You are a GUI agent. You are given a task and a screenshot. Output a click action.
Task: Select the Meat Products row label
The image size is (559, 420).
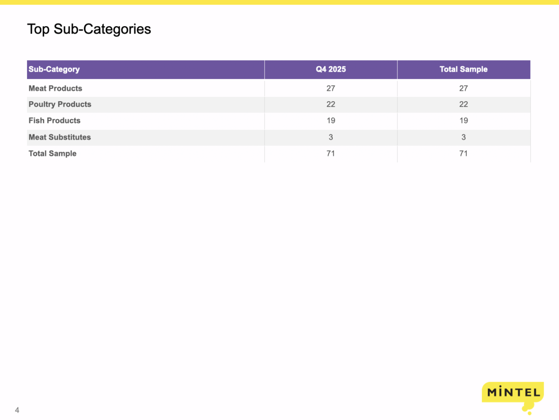point(55,89)
